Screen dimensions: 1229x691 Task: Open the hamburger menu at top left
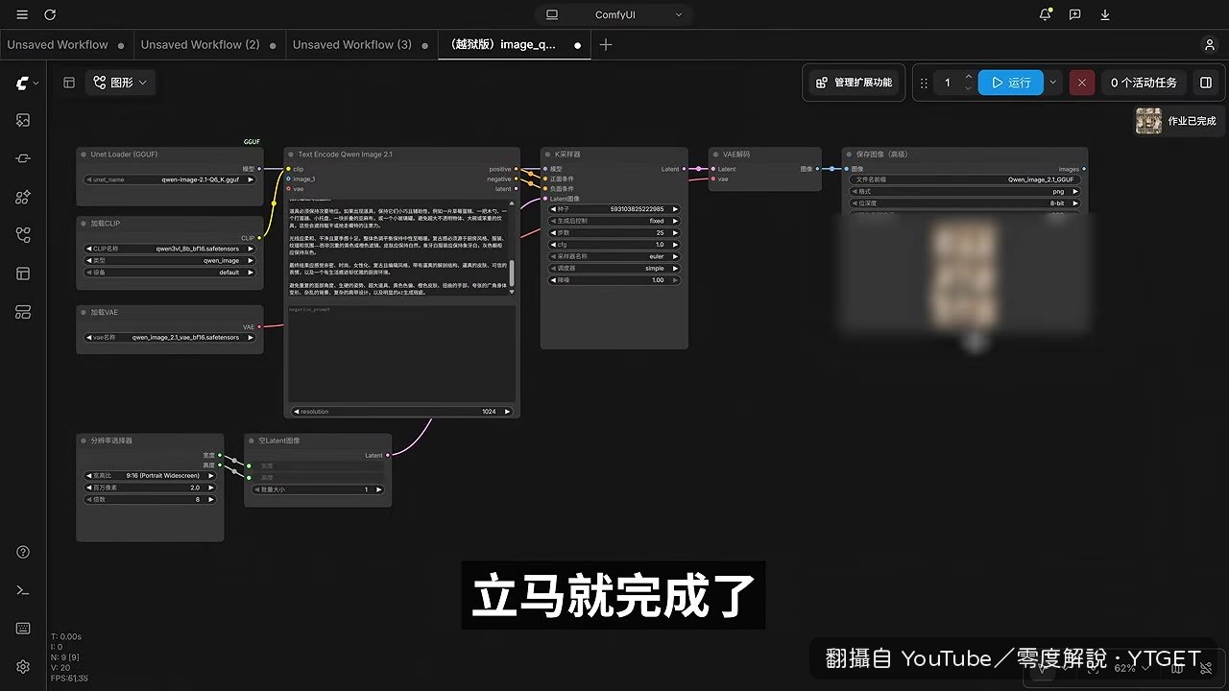tap(23, 14)
